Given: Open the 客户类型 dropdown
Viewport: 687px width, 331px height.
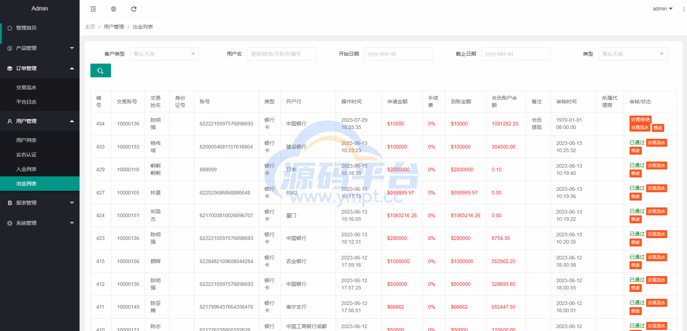Looking at the screenshot, I should [165, 54].
